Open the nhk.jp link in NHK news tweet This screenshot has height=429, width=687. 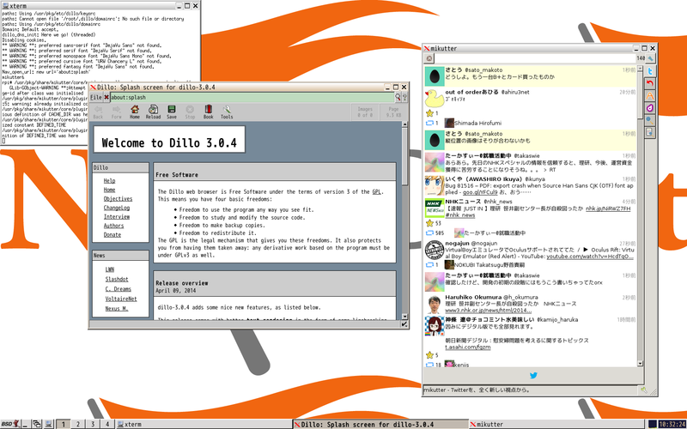click(x=608, y=208)
